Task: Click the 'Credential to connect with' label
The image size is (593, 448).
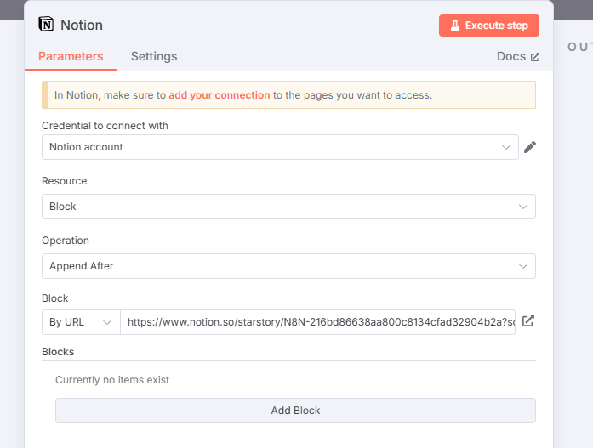Action: point(105,126)
